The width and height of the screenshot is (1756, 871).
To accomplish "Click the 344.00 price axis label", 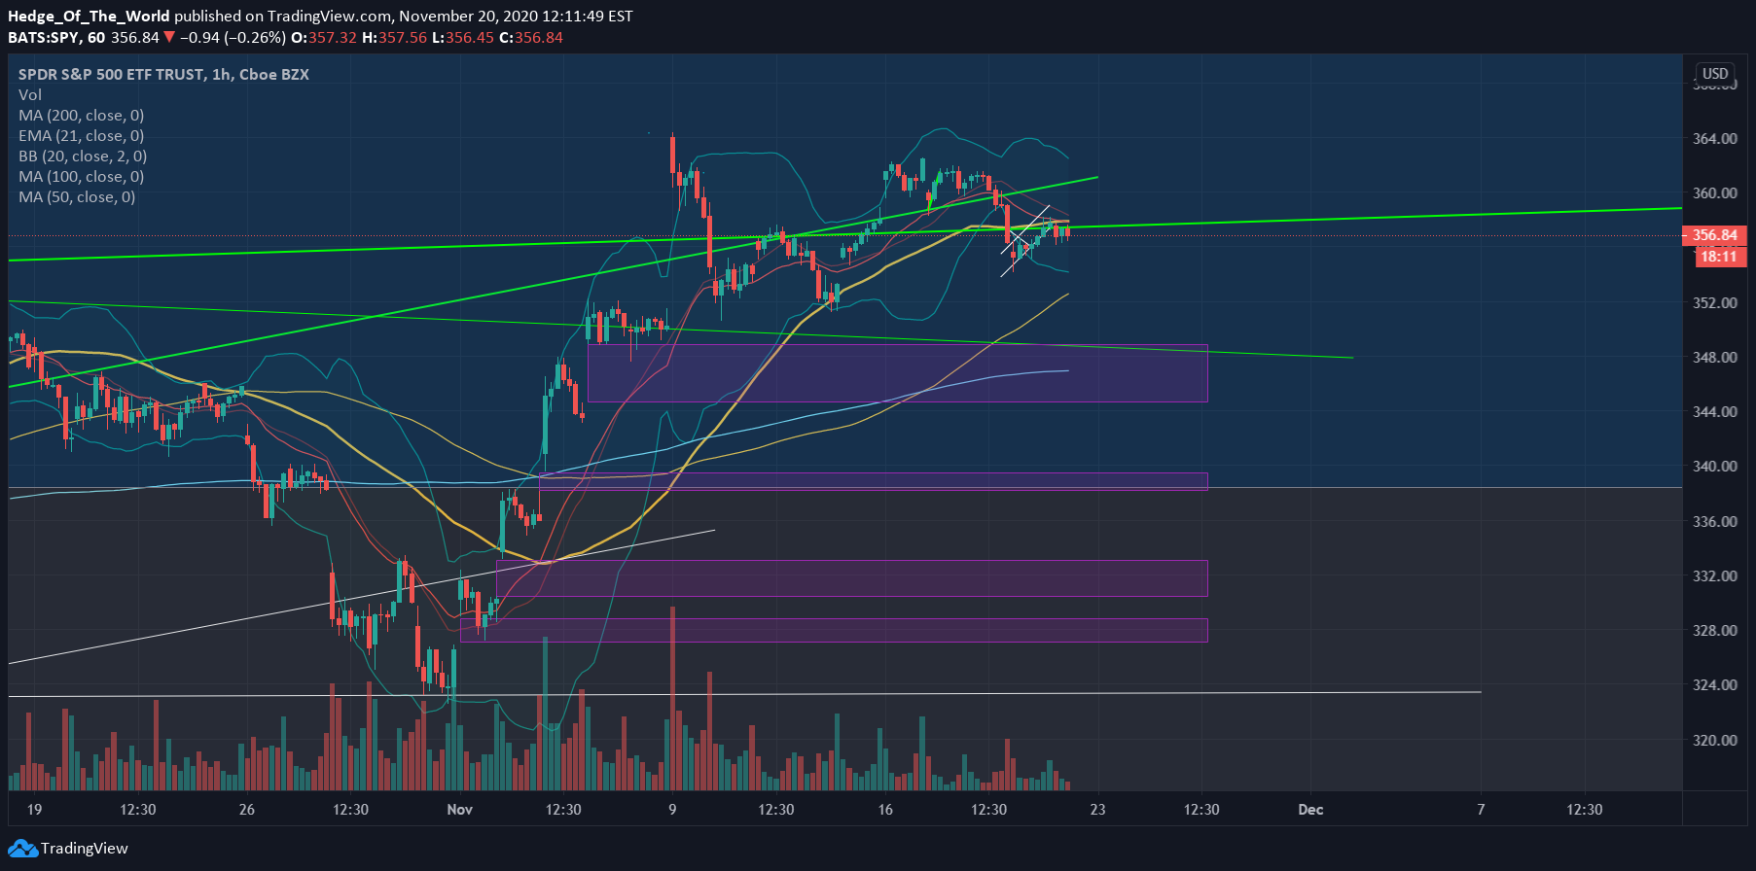I will click(1715, 411).
